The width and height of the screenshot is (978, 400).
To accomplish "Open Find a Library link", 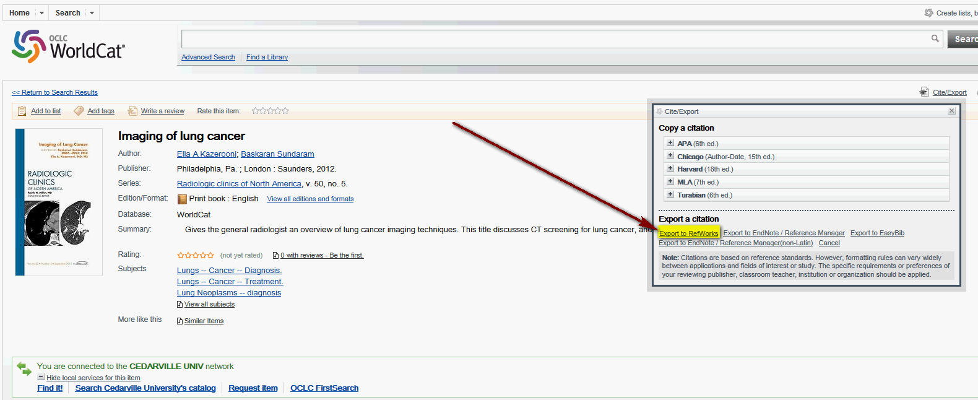I will click(x=267, y=57).
